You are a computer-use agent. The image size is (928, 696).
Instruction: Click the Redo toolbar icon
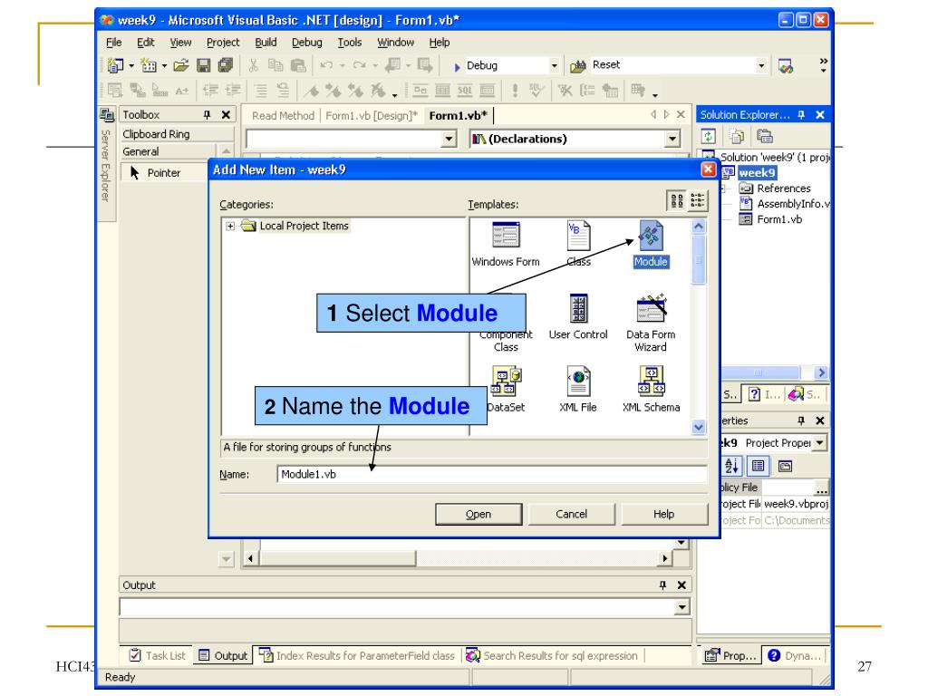point(359,65)
